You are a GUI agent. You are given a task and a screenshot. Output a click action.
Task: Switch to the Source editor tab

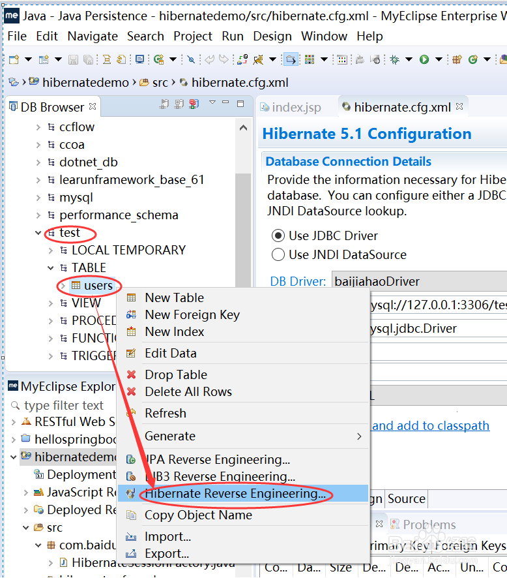click(x=407, y=499)
